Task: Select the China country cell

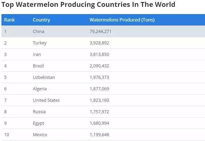Action: tap(39, 32)
